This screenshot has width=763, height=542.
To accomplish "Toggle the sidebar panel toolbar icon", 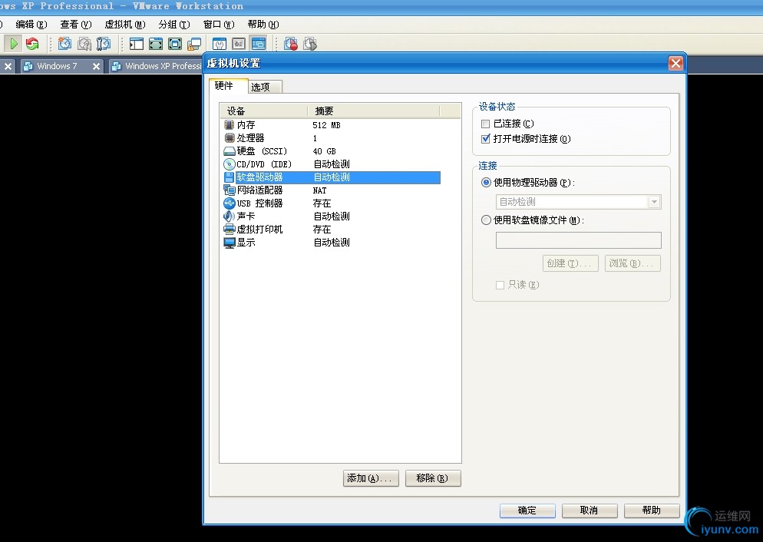I will coord(137,44).
